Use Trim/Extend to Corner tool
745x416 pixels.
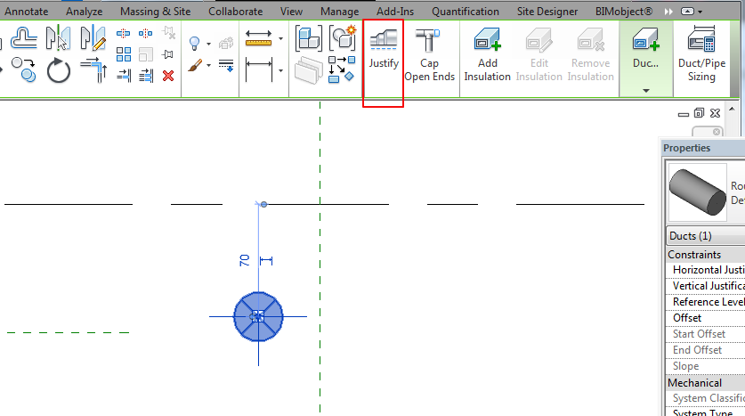coord(93,70)
